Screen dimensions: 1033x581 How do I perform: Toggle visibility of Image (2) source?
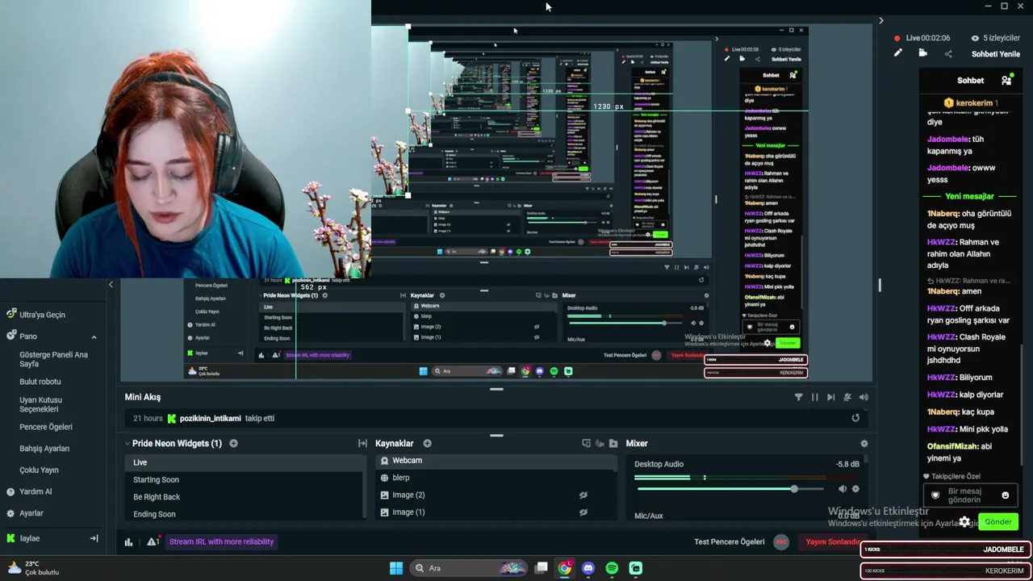click(x=583, y=495)
